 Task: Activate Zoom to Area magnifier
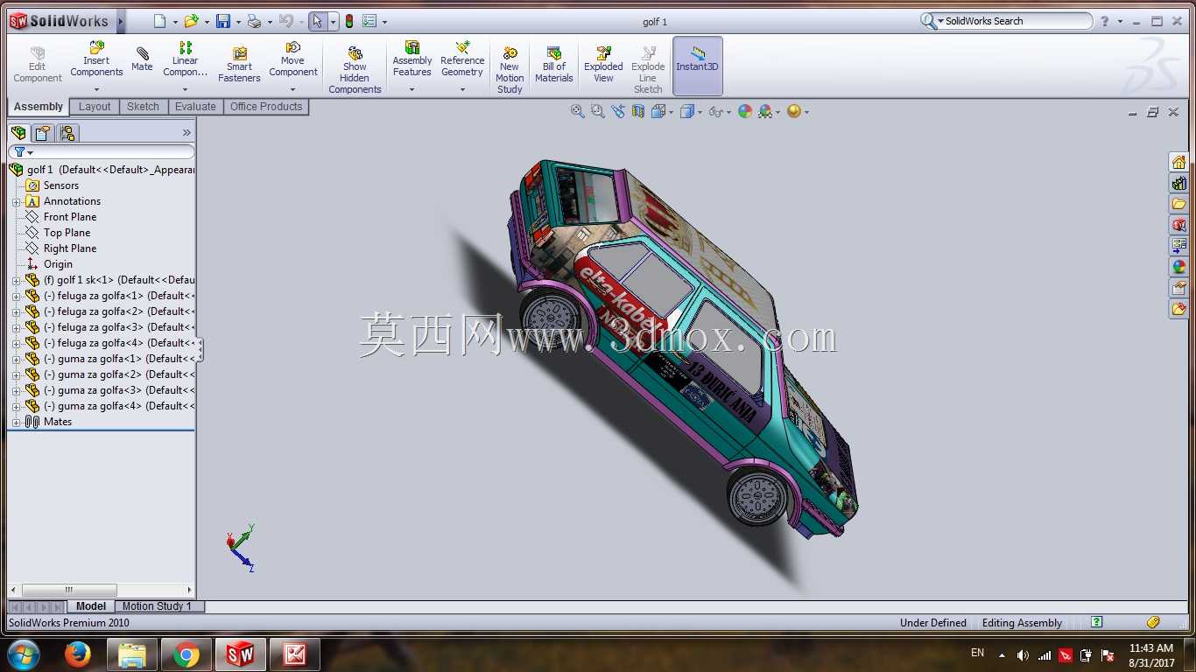pos(597,111)
